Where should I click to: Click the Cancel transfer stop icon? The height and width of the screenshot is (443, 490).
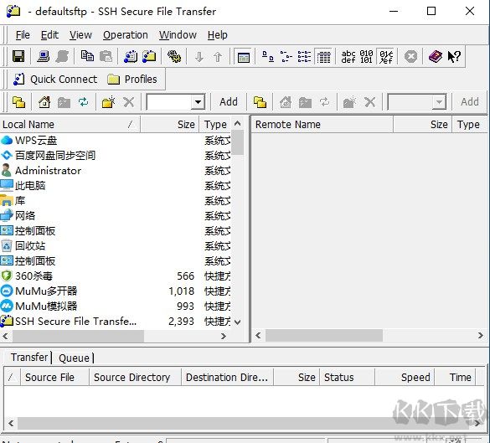(410, 57)
